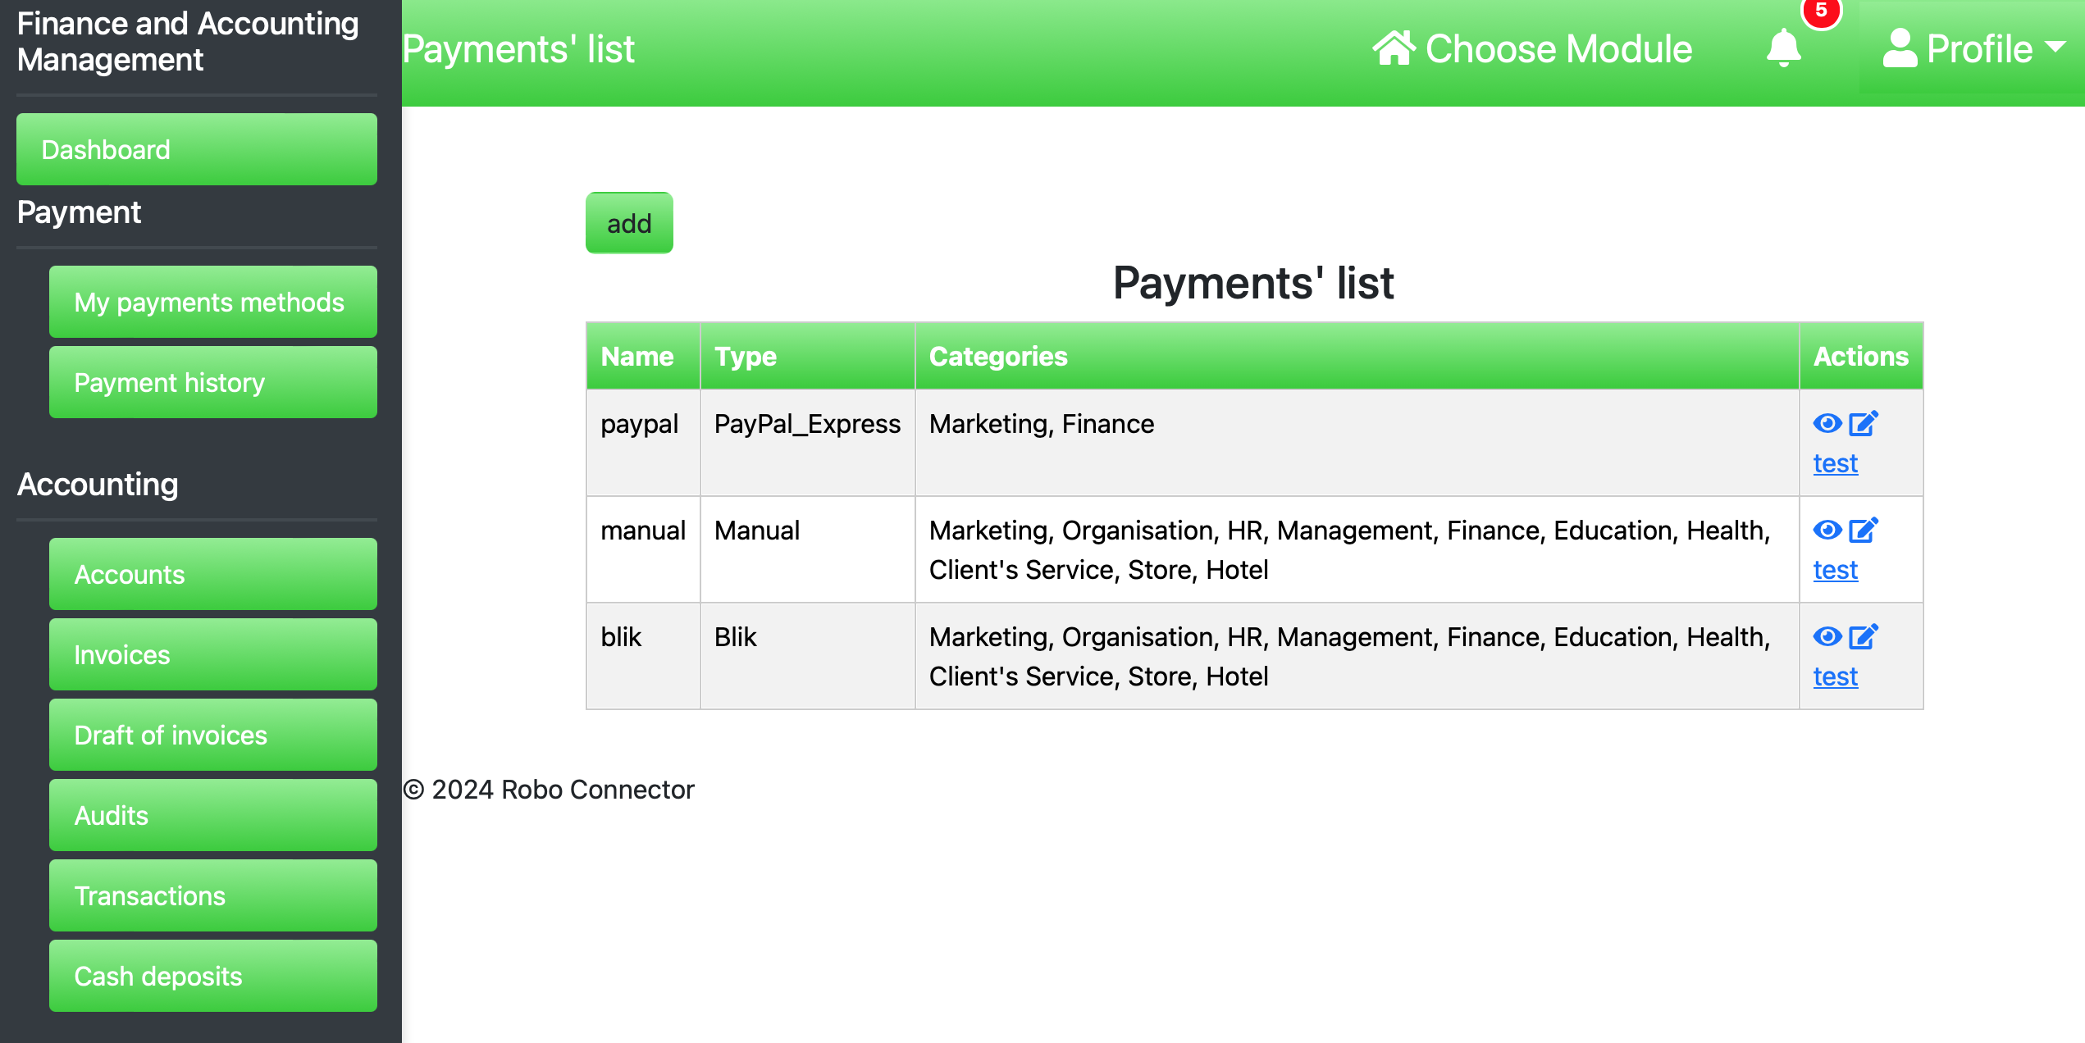Click the notification bell icon
This screenshot has width=2085, height=1043.
tap(1783, 48)
